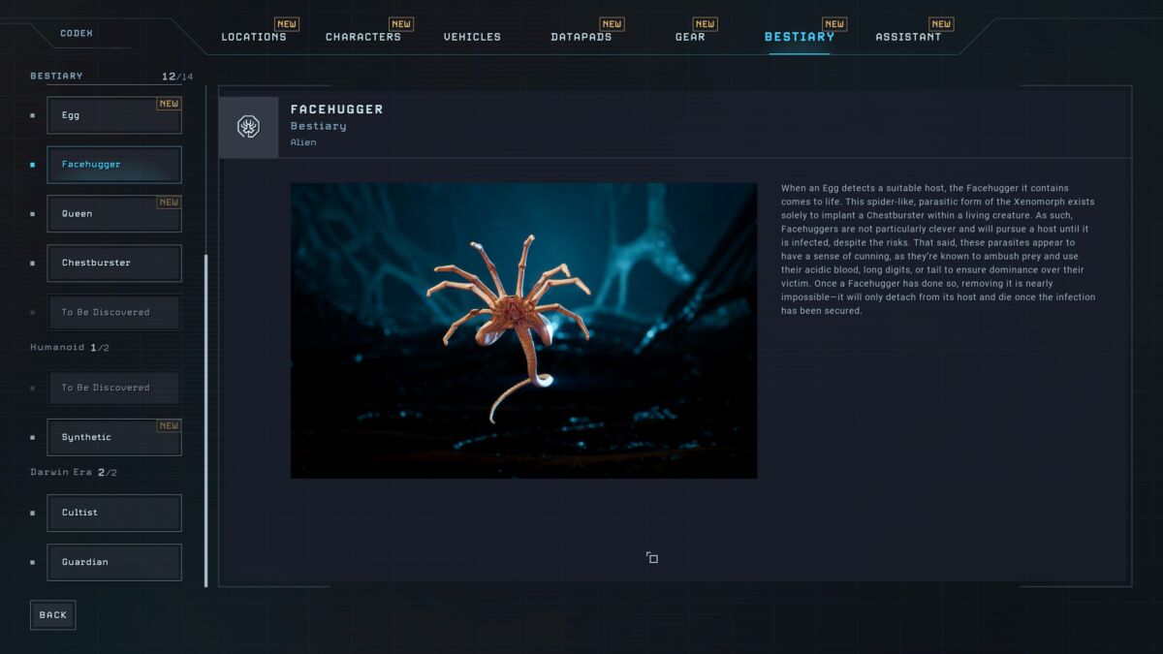This screenshot has height=654, width=1163.
Task: Go to the Datapads tab
Action: tap(581, 37)
